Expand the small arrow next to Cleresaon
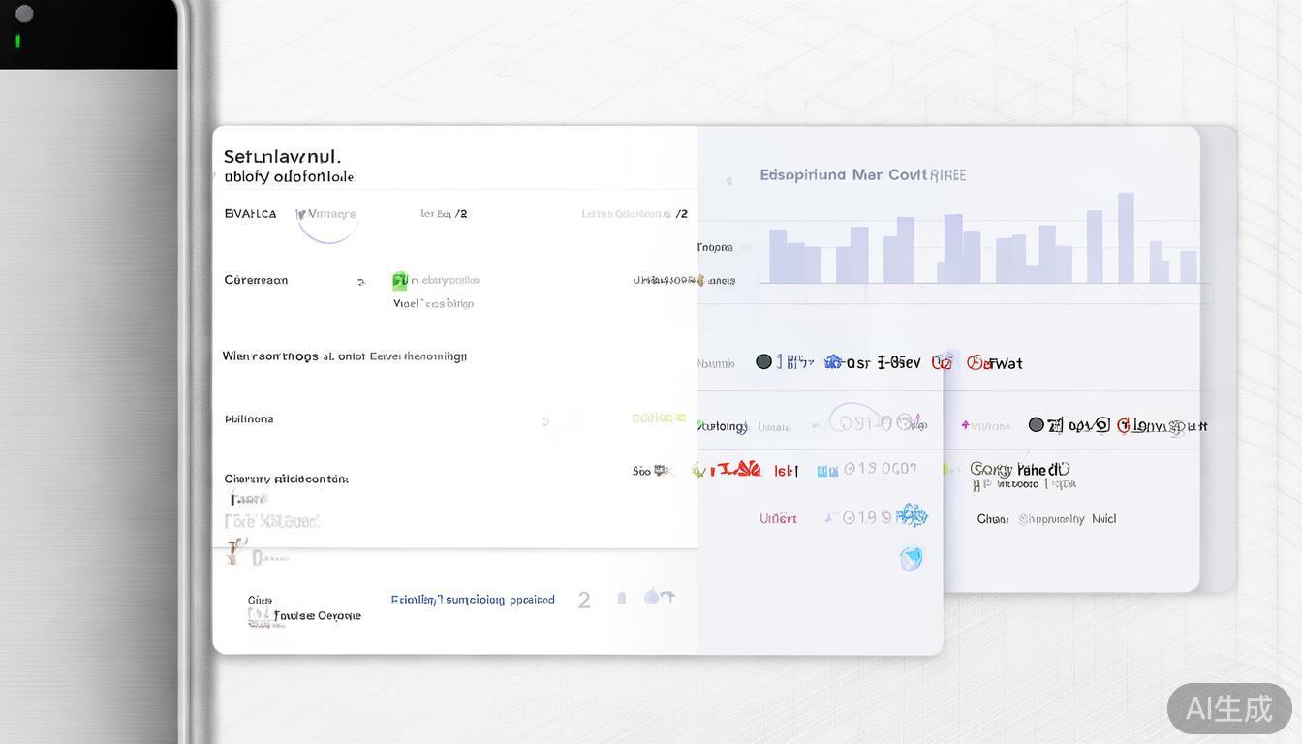Screen dimensions: 1302x744 pos(361,282)
